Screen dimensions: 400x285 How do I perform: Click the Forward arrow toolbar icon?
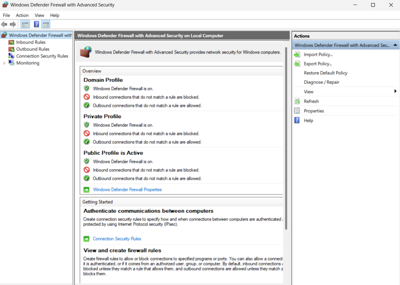click(13, 25)
